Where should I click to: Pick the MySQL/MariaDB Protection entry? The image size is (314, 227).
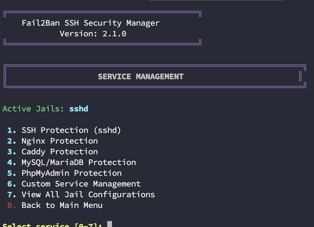coord(79,162)
